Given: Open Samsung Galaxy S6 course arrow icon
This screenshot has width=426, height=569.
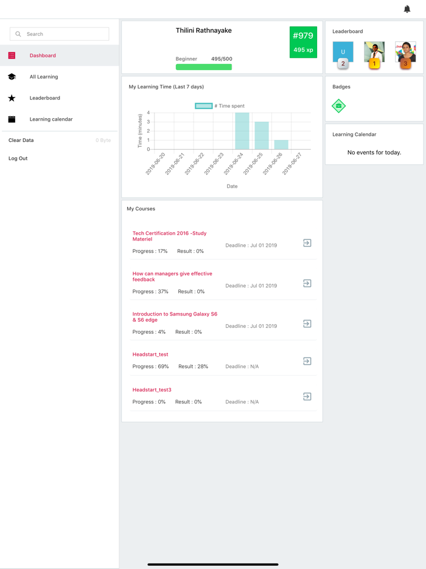Looking at the screenshot, I should point(307,323).
